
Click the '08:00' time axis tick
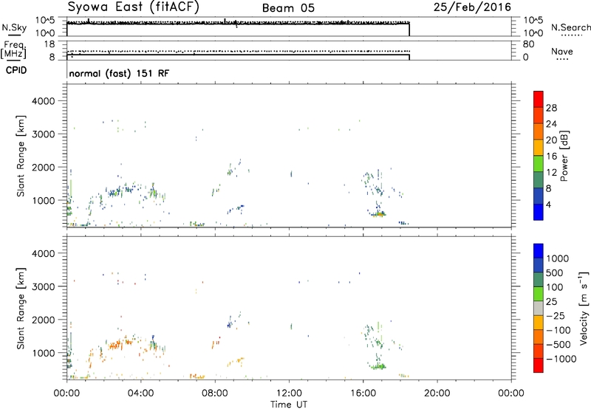215,393
